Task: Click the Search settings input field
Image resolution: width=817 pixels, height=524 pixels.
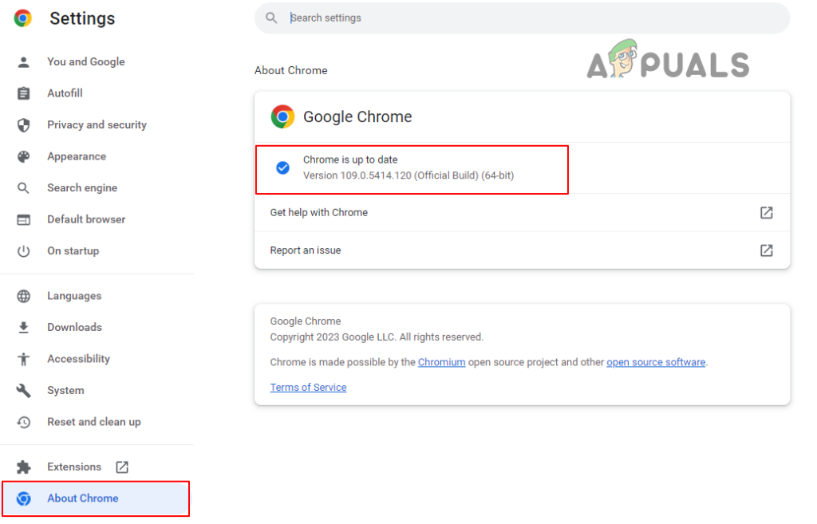Action: pos(527,18)
